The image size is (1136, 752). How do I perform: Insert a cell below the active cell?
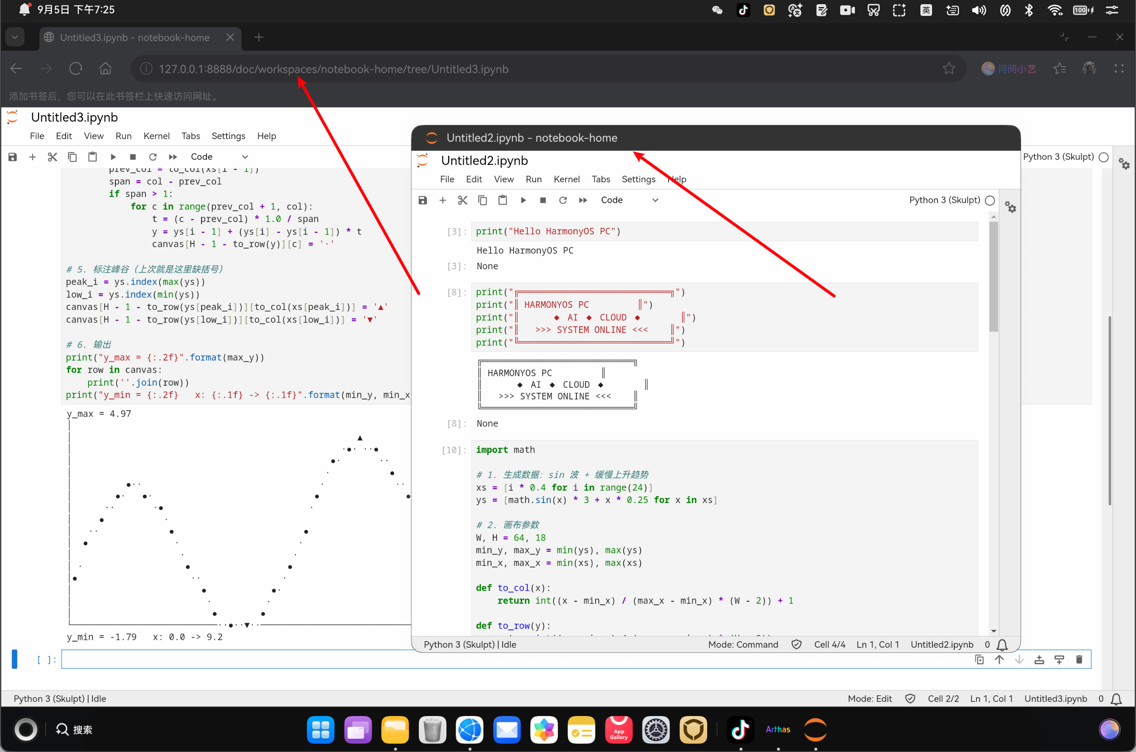coord(1060,660)
